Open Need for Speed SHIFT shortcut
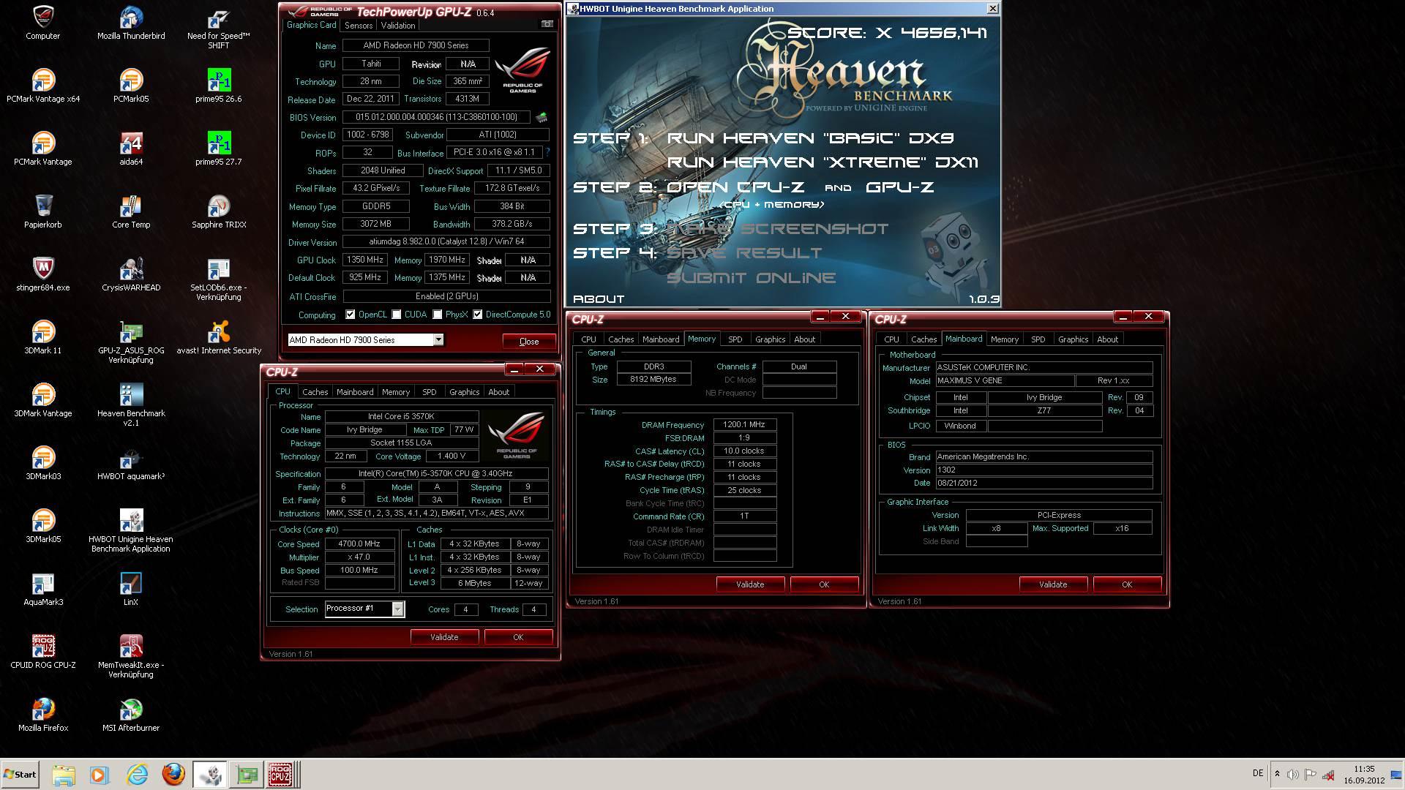 pyautogui.click(x=218, y=28)
